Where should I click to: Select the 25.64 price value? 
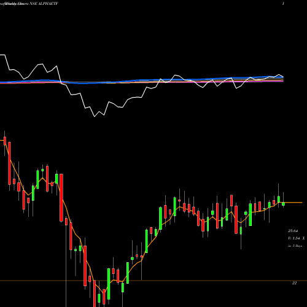click(x=293, y=231)
